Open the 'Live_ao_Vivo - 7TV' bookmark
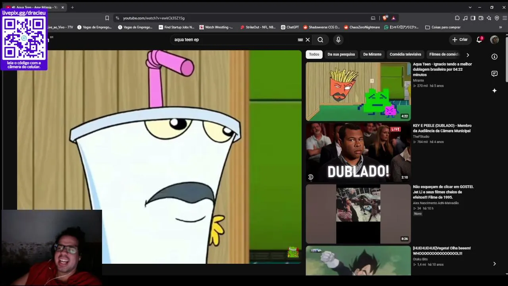The image size is (508, 286). coord(60,27)
